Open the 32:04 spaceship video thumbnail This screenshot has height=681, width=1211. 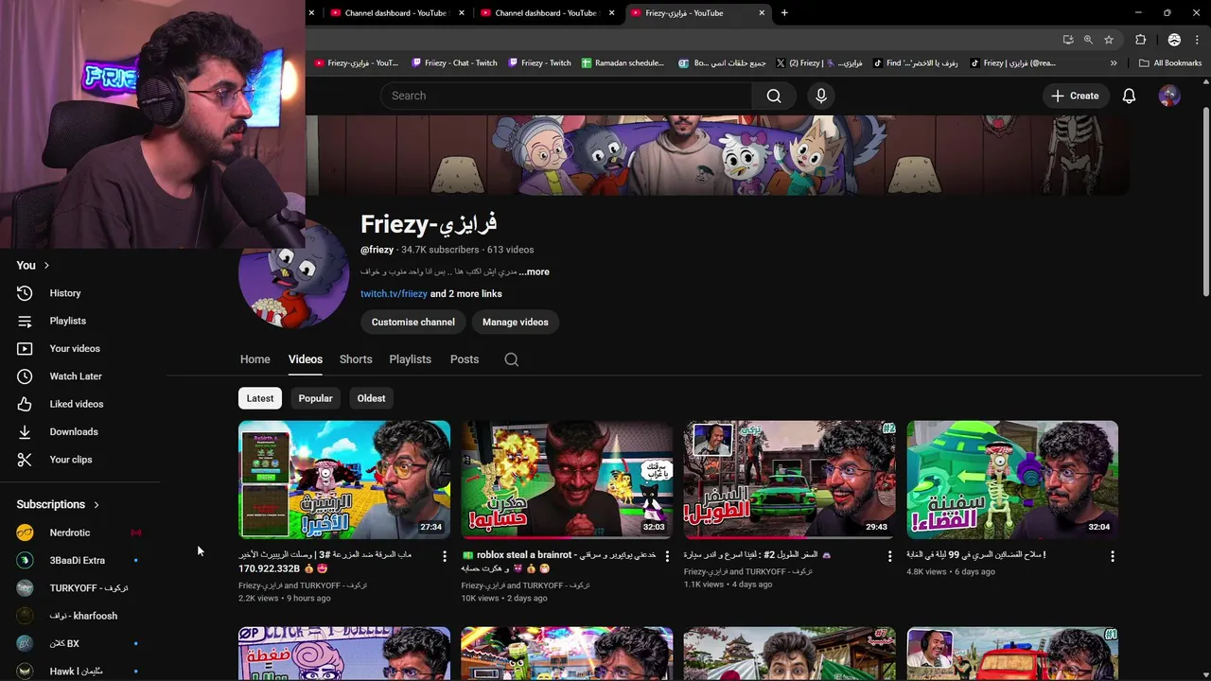coord(1012,480)
